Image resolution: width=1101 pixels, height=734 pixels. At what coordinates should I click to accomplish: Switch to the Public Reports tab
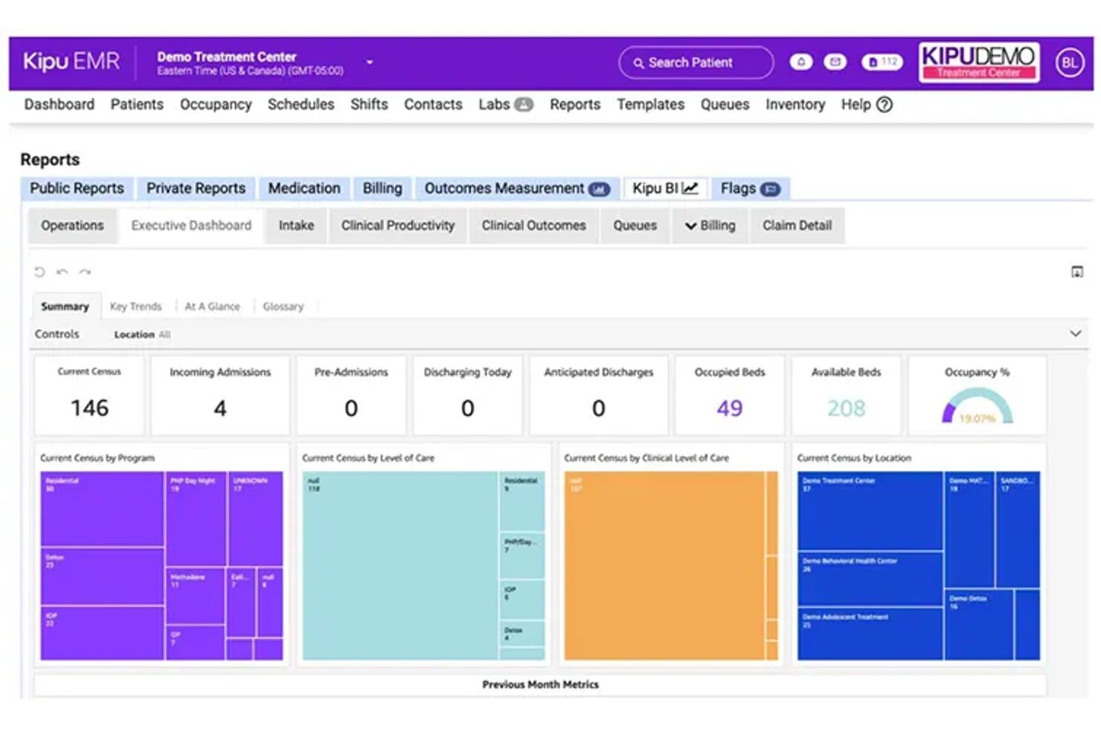pyautogui.click(x=77, y=189)
